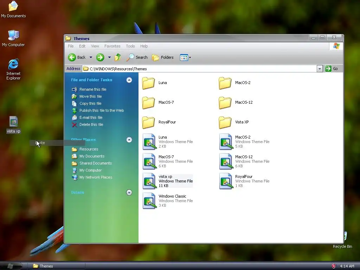The image size is (360, 270).
Task: Go up one folder level
Action: [x=118, y=57]
